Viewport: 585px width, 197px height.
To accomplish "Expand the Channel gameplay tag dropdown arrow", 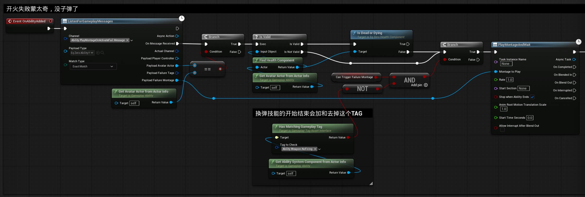I will 131,40.
